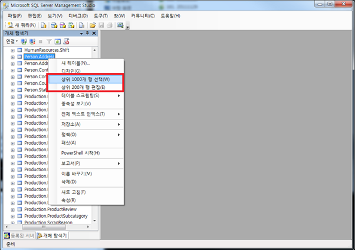Click the Filter funnel icon

coord(49,41)
